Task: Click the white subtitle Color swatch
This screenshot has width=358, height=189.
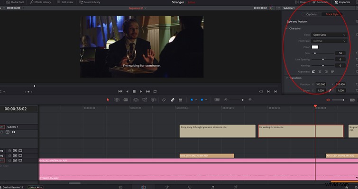Action: pos(315,47)
